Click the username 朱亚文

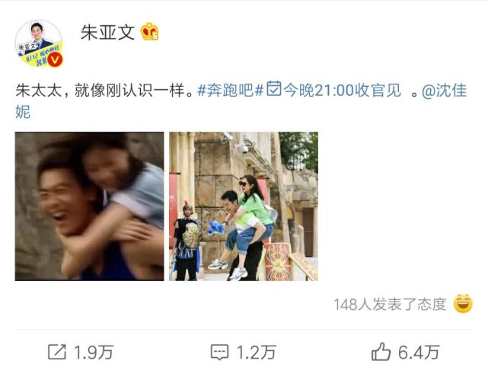click(x=107, y=32)
